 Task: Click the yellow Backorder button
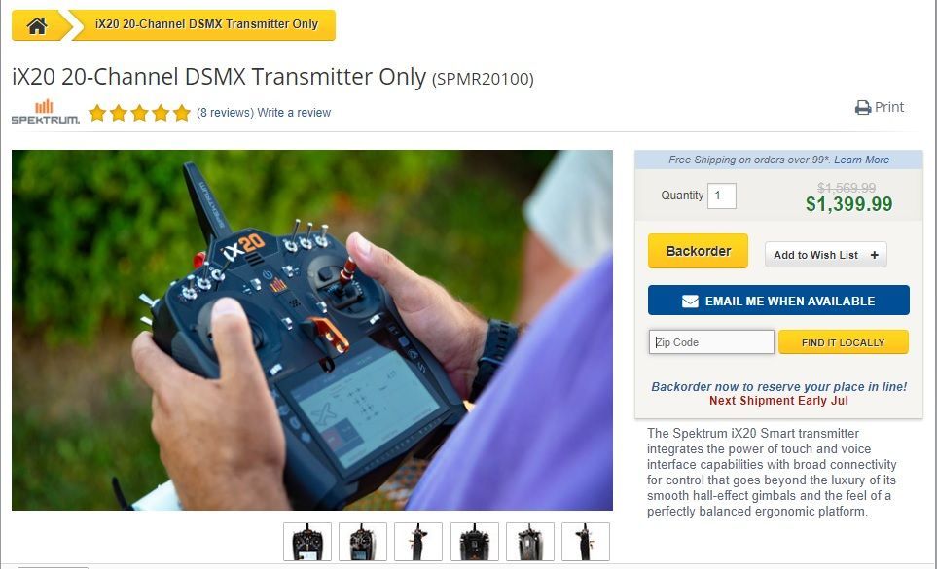click(698, 251)
